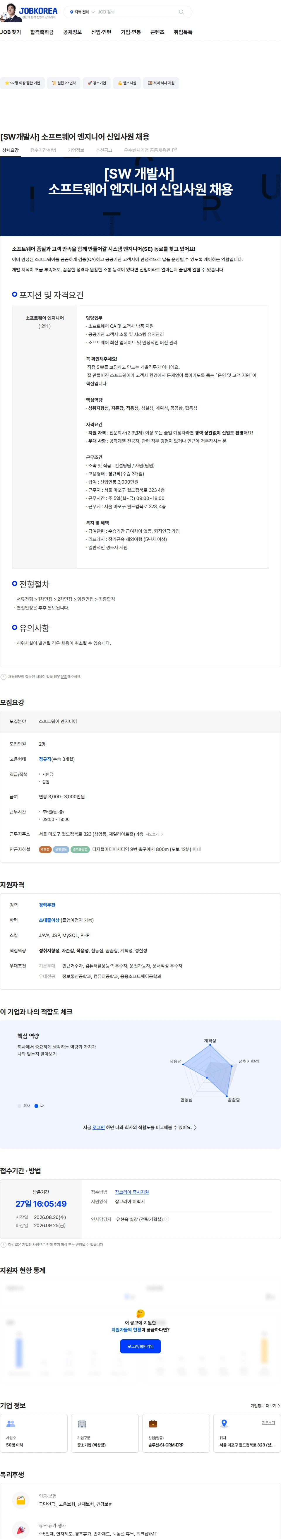281x1539 pixels.
Task: Click the 솔루션·SI·CRM·ERP industry text
Action: 166,1445
